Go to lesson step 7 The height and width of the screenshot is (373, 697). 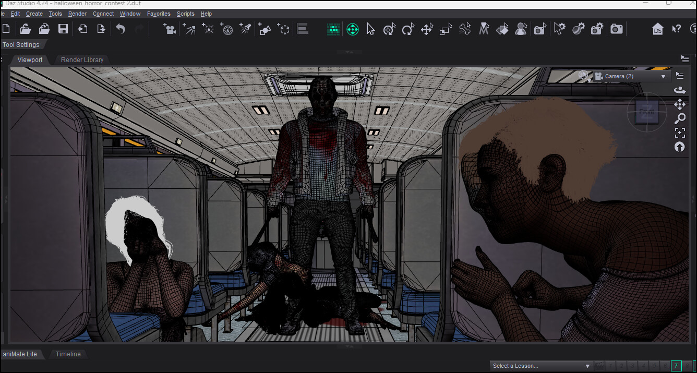[x=676, y=366]
